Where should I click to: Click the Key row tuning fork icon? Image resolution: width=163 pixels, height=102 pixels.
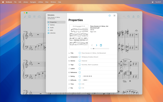coord(69,88)
